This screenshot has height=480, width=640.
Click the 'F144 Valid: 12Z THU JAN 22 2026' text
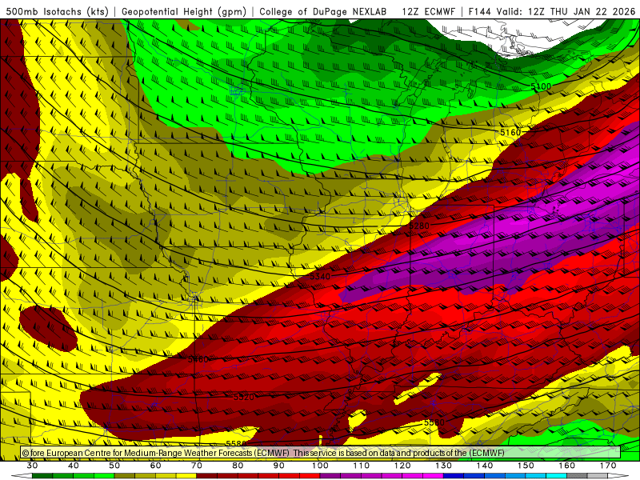552,12
